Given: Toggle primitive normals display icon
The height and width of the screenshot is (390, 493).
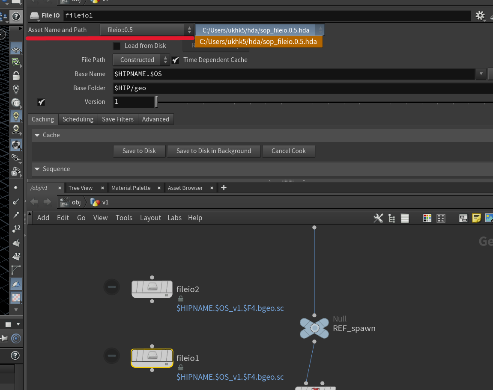Looking at the screenshot, I should [x=16, y=242].
